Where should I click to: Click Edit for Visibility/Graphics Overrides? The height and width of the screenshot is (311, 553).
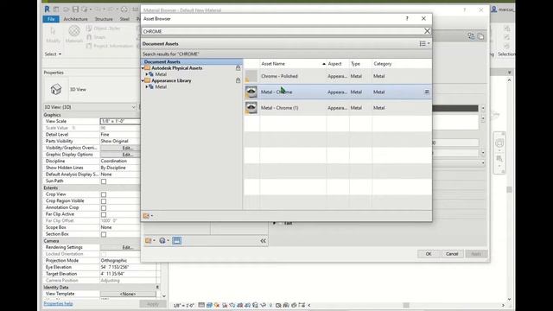(x=120, y=148)
